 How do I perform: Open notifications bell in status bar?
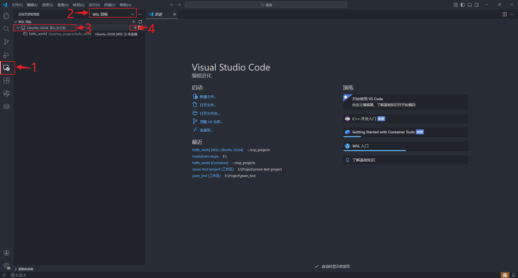pyautogui.click(x=514, y=275)
